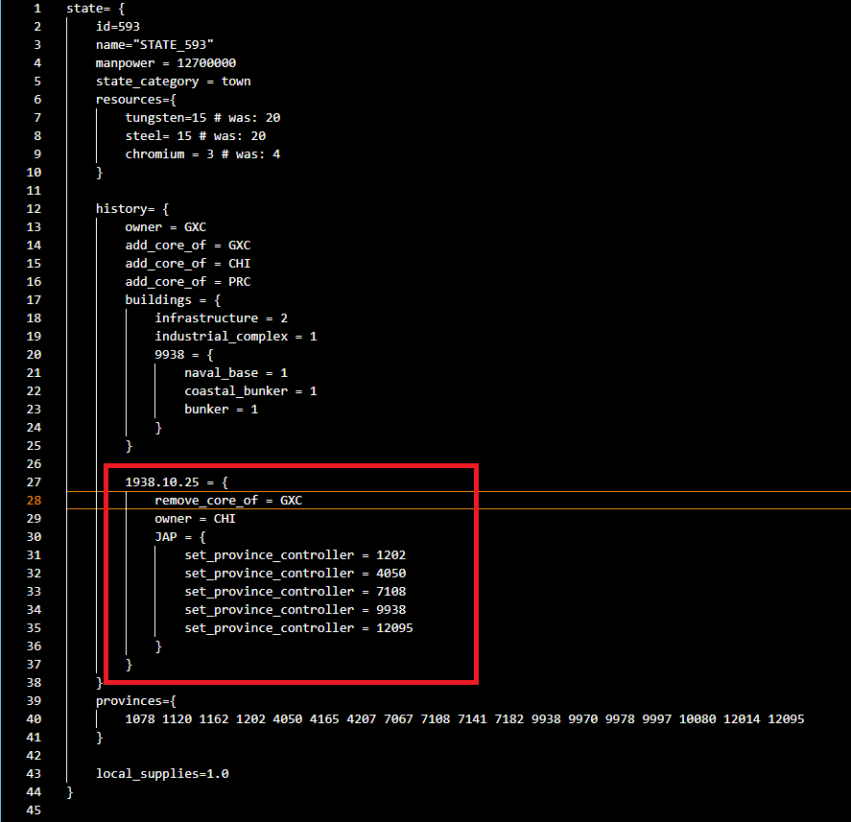Image resolution: width=851 pixels, height=822 pixels.
Task: Click line number 28 in the gutter
Action: (x=35, y=500)
